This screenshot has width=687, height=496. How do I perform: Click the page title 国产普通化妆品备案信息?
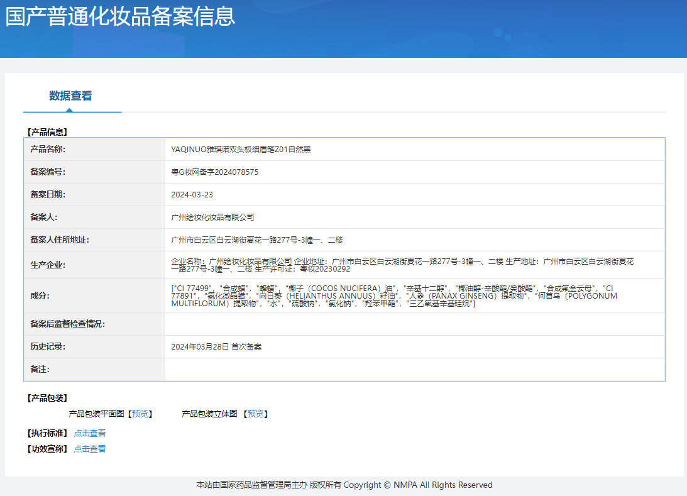(121, 16)
